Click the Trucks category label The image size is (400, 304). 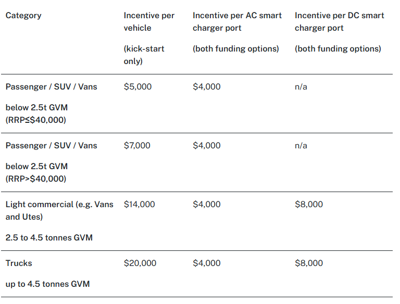click(19, 263)
